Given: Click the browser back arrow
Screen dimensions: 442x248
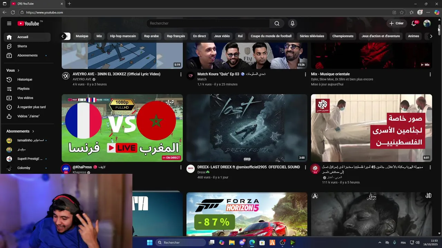Looking at the screenshot, I should click(4, 12).
